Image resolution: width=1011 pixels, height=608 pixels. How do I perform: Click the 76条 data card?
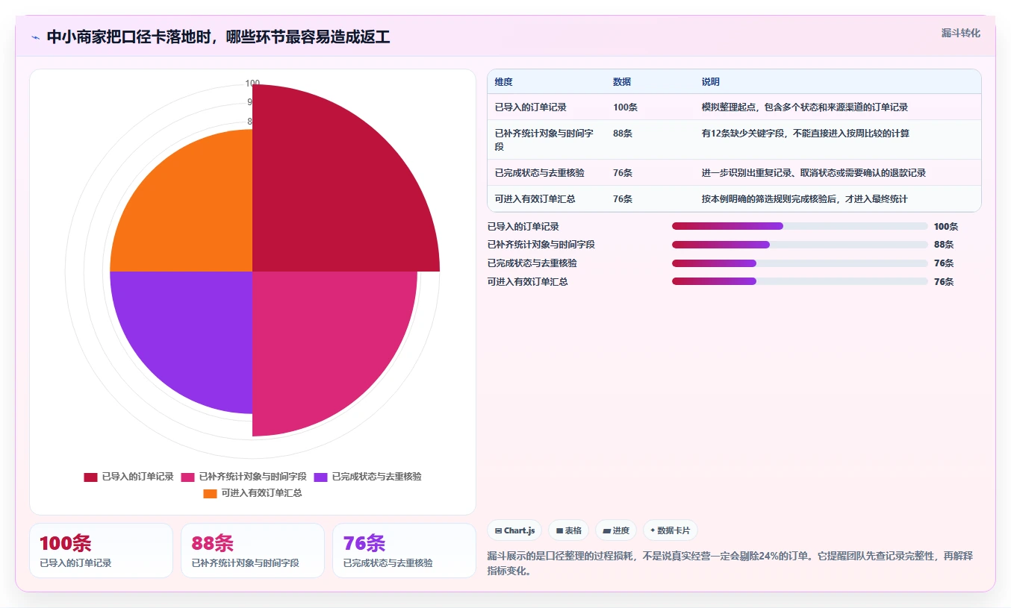point(404,551)
